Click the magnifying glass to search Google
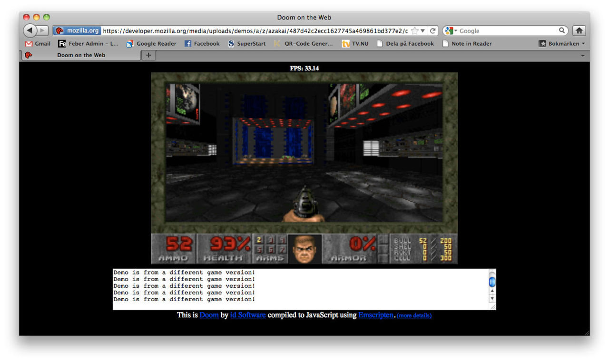 562,30
